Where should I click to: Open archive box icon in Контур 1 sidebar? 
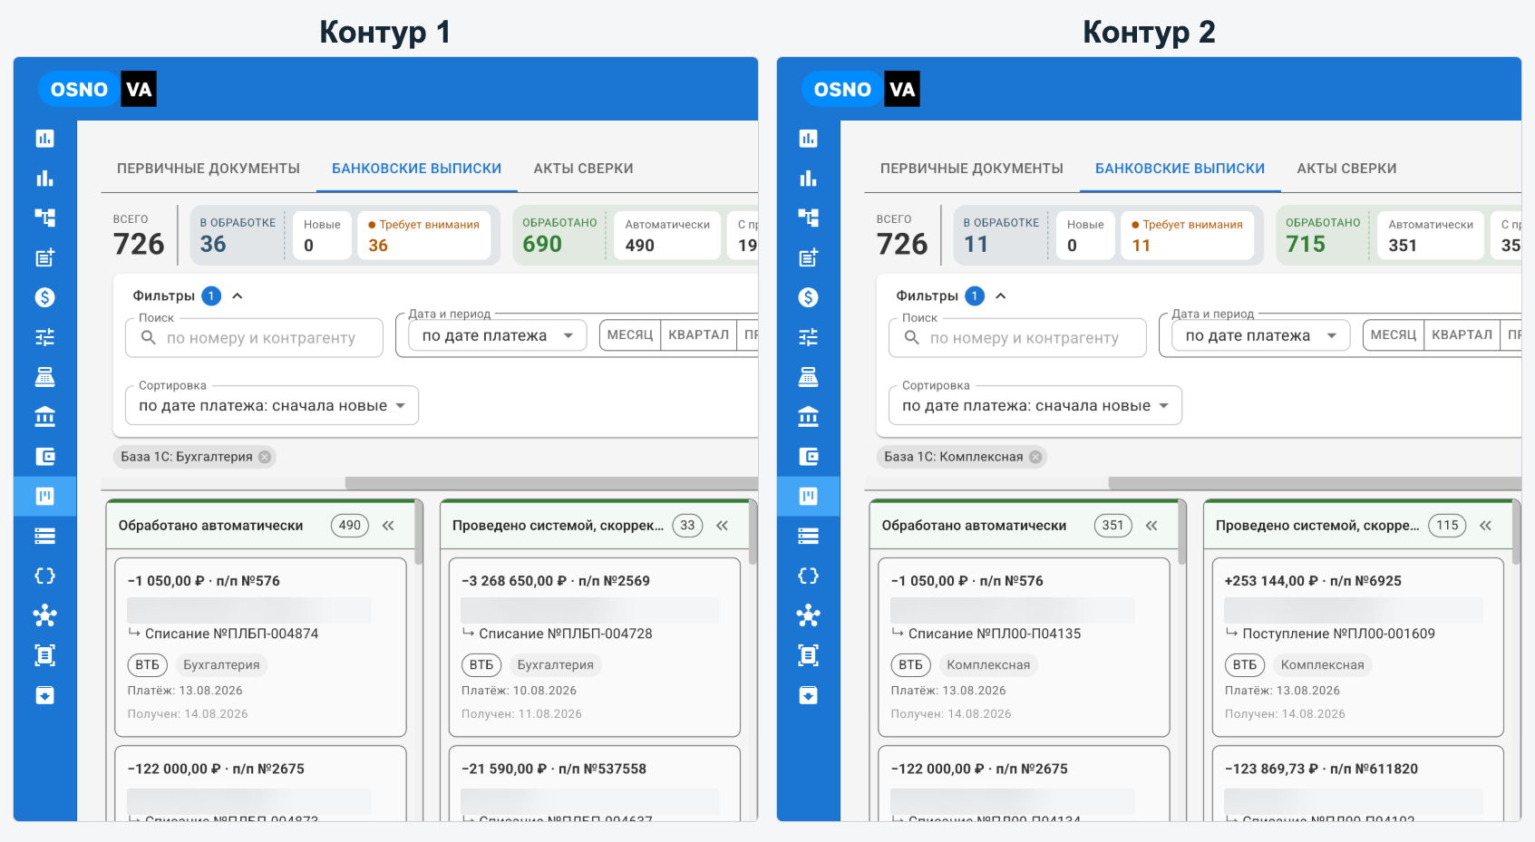point(44,695)
